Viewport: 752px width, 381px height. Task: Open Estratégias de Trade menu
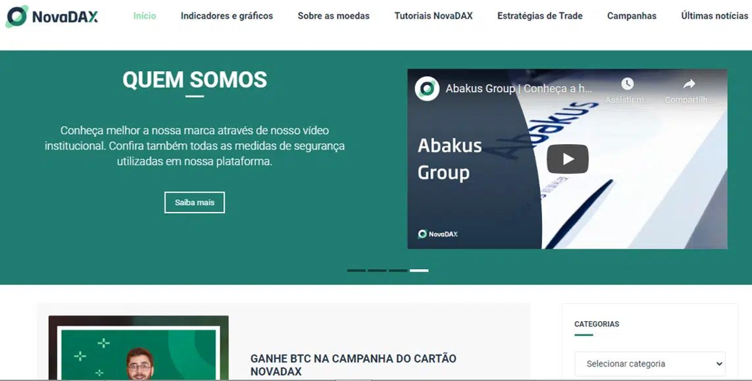pos(540,16)
